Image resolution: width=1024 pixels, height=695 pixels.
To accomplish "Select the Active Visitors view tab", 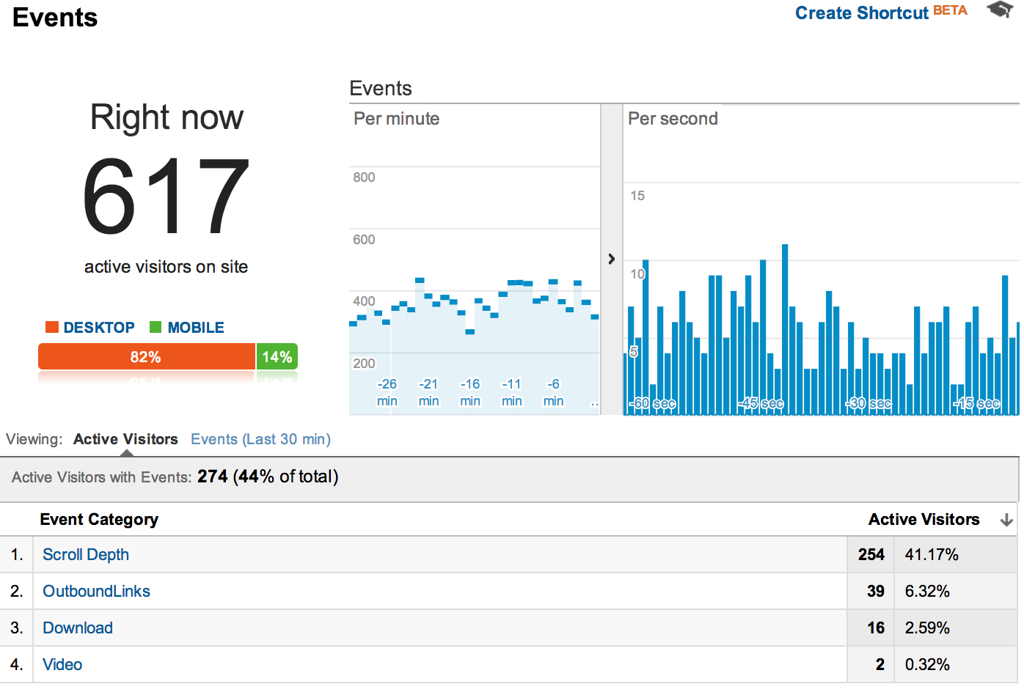I will point(125,439).
